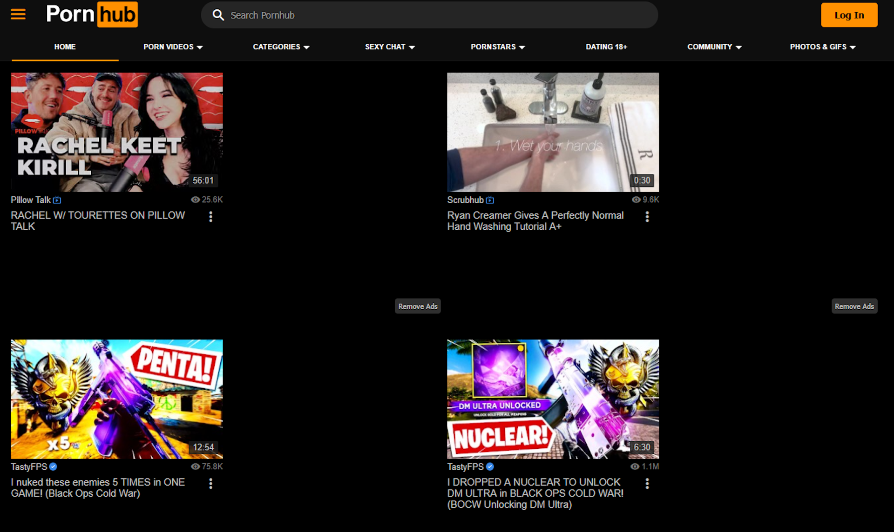
Task: Expand the Photos & GIFs dropdown
Action: [822, 47]
